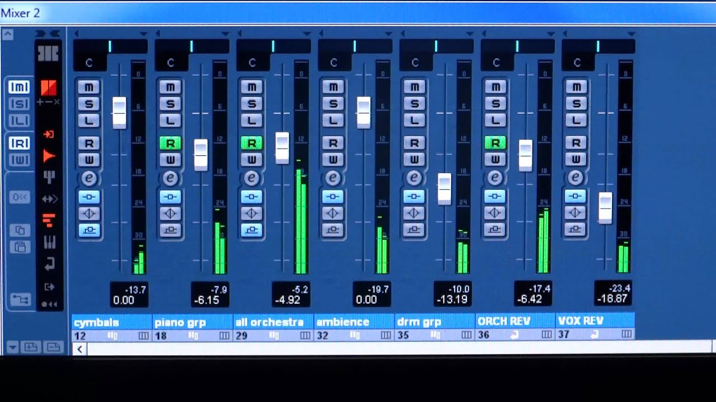Solo the all orchestra channel
The image size is (716, 402).
click(252, 103)
